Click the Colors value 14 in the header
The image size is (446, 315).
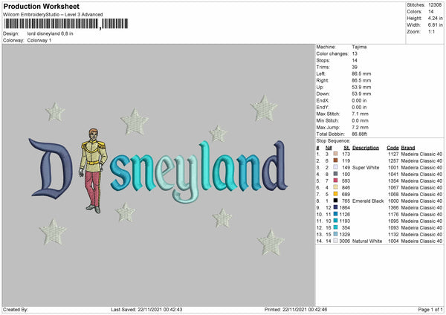431,12
